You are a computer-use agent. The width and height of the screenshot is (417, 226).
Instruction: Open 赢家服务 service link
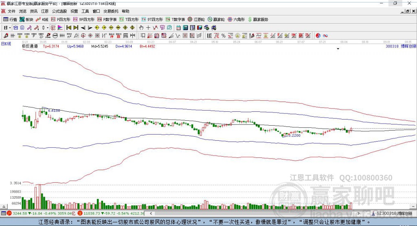[258, 20]
